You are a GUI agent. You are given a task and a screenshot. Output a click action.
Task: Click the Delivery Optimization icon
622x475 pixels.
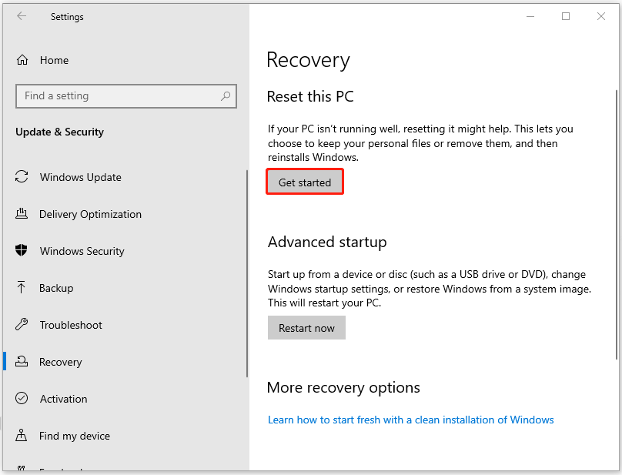coord(22,214)
